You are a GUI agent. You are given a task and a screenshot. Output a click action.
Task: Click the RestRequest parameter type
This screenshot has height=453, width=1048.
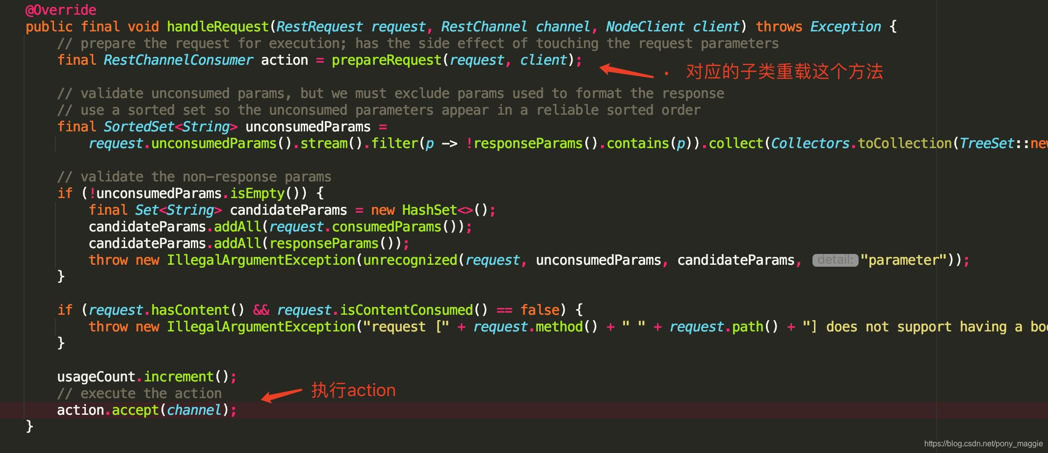[x=319, y=26]
